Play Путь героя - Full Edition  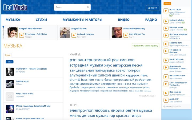22,35
